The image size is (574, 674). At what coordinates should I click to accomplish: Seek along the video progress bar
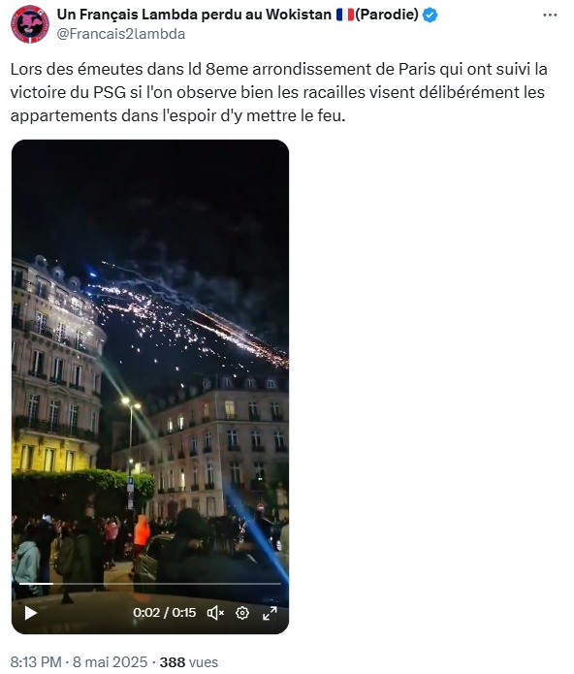(150, 584)
